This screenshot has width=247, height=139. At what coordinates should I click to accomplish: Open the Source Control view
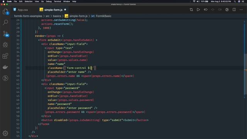[x=5, y=34]
